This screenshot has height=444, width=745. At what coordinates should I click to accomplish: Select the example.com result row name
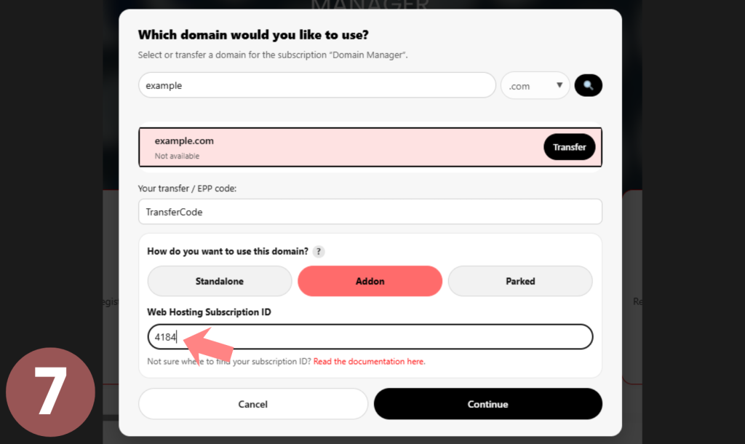click(184, 141)
